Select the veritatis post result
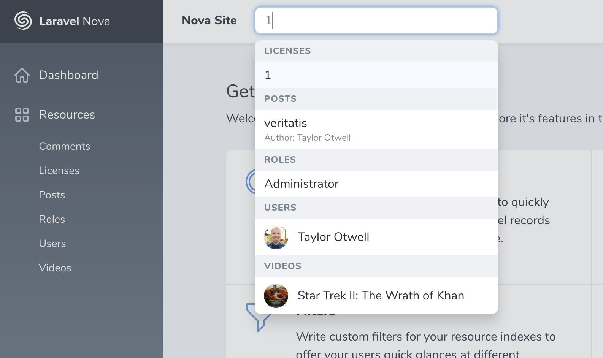 pos(376,130)
